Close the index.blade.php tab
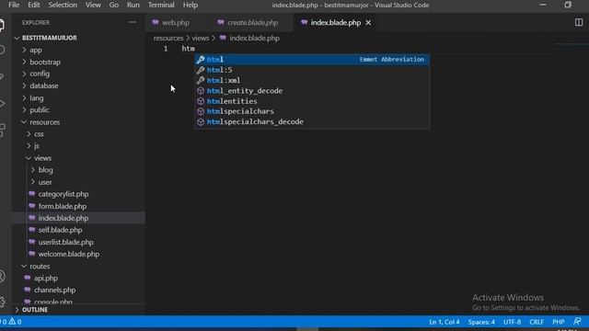 pos(368,23)
